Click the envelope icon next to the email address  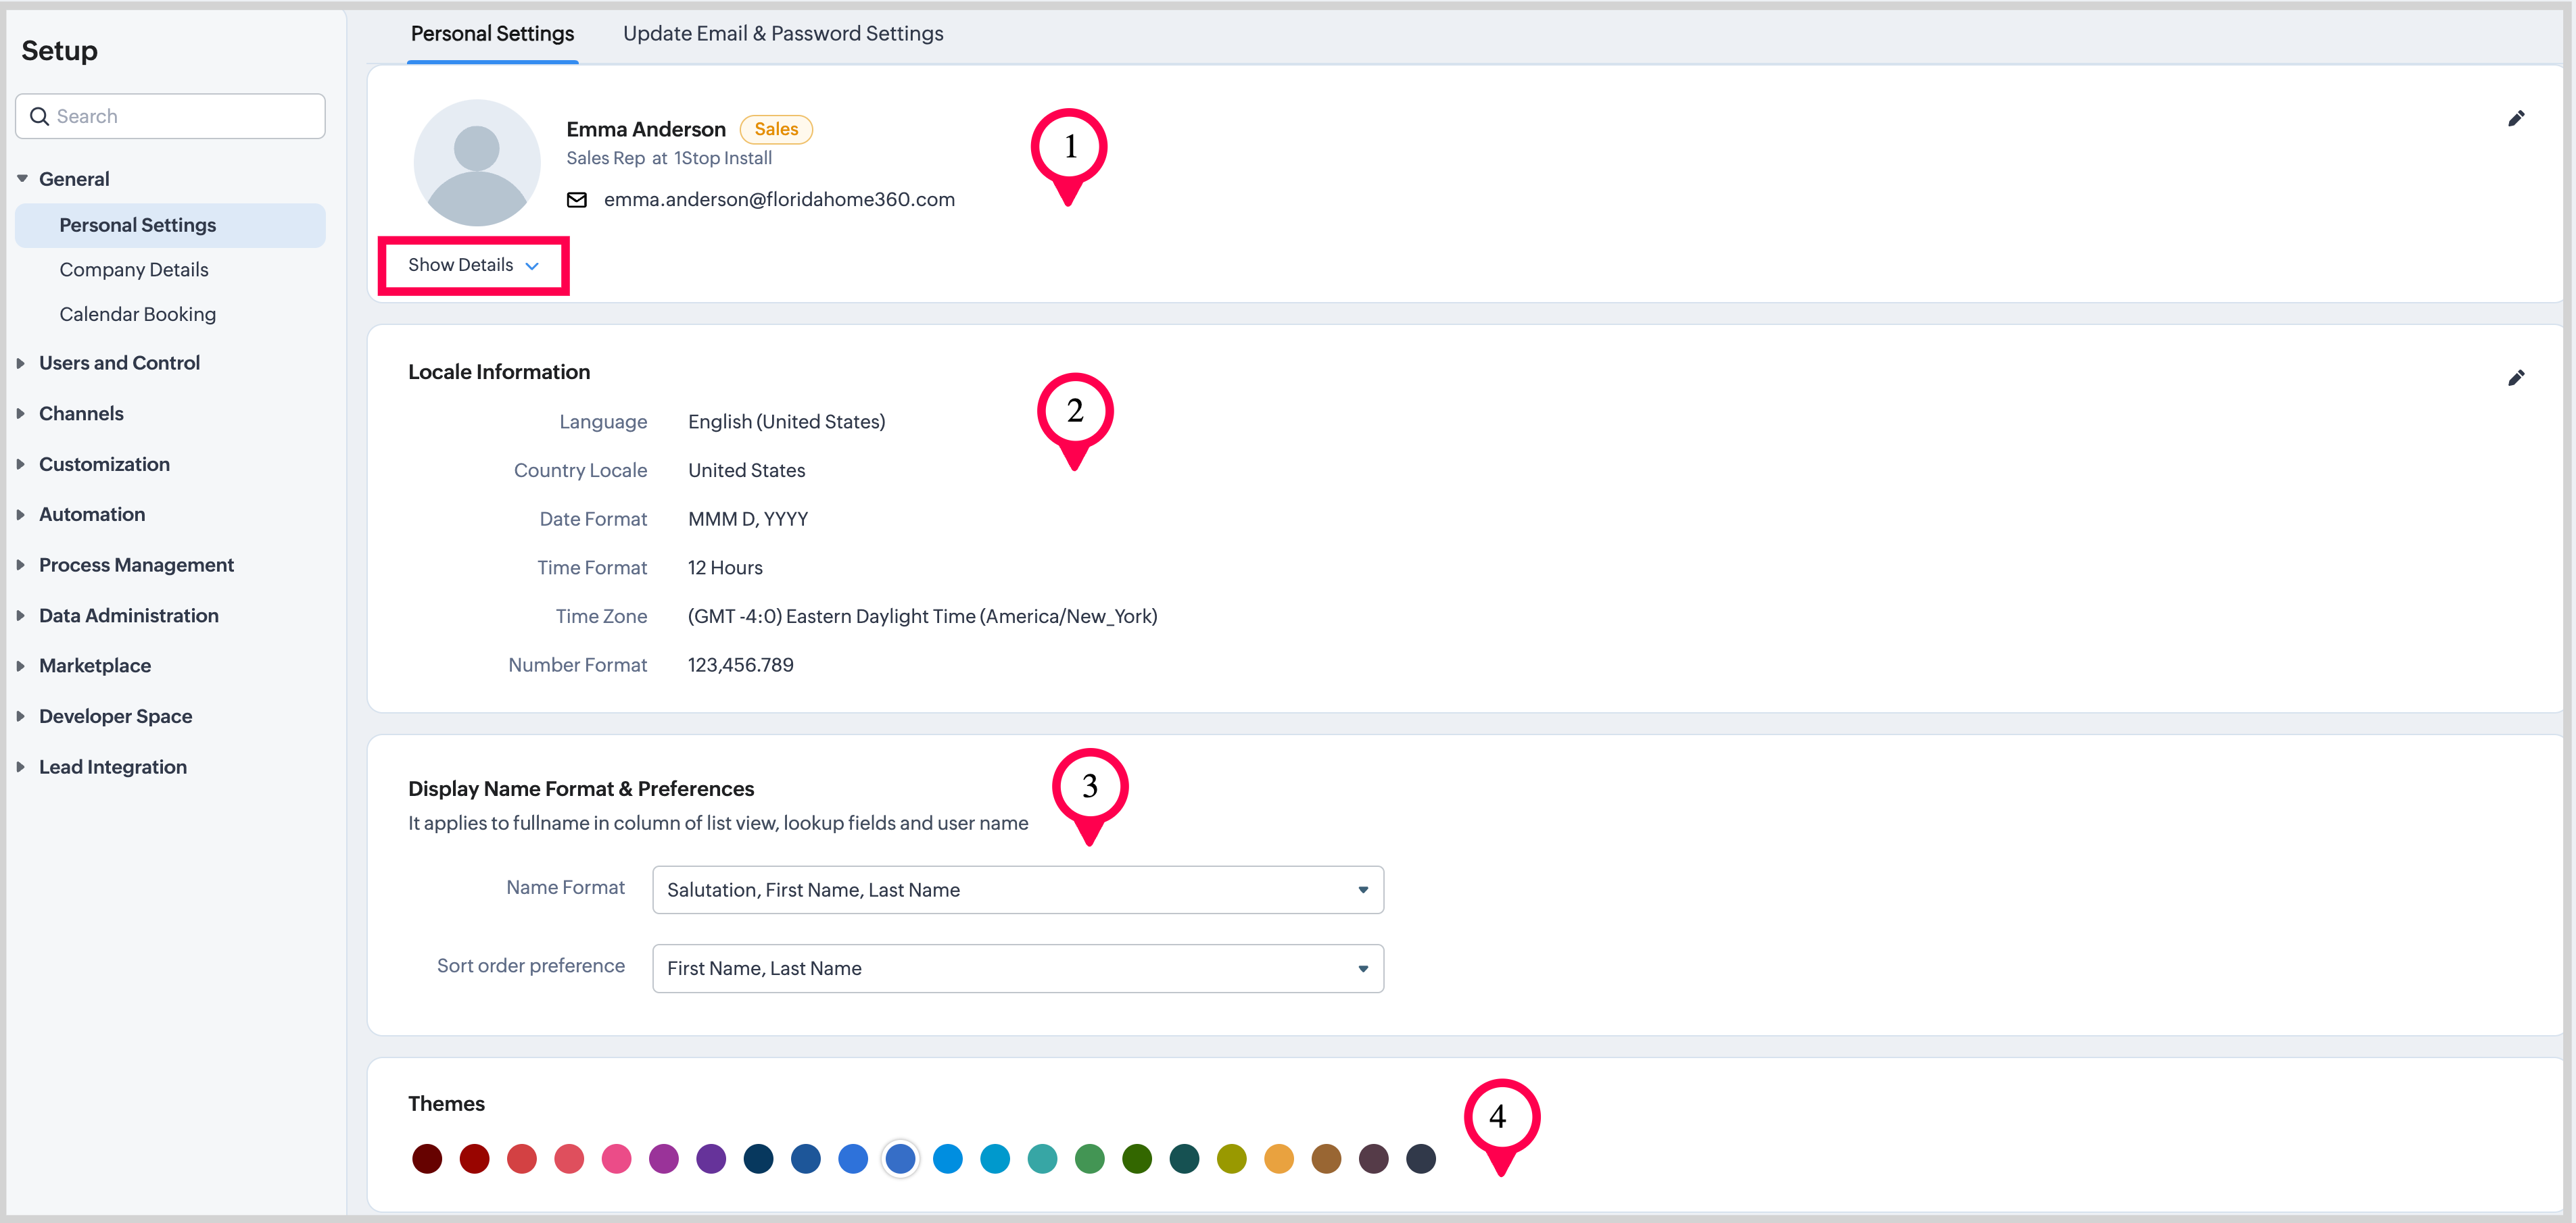click(577, 200)
